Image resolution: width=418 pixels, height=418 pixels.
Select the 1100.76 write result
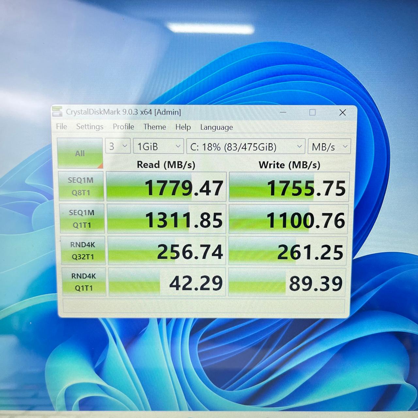(x=289, y=219)
